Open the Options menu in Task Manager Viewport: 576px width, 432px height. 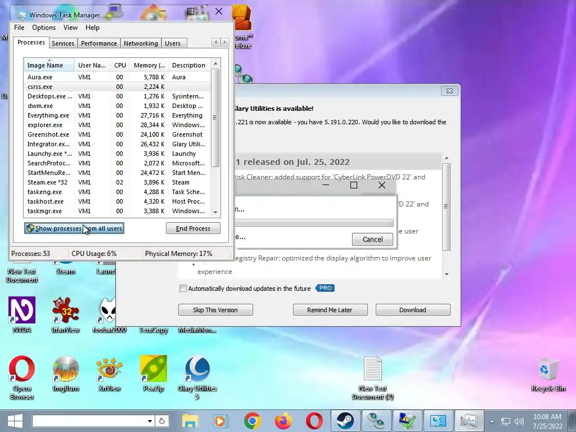(44, 28)
